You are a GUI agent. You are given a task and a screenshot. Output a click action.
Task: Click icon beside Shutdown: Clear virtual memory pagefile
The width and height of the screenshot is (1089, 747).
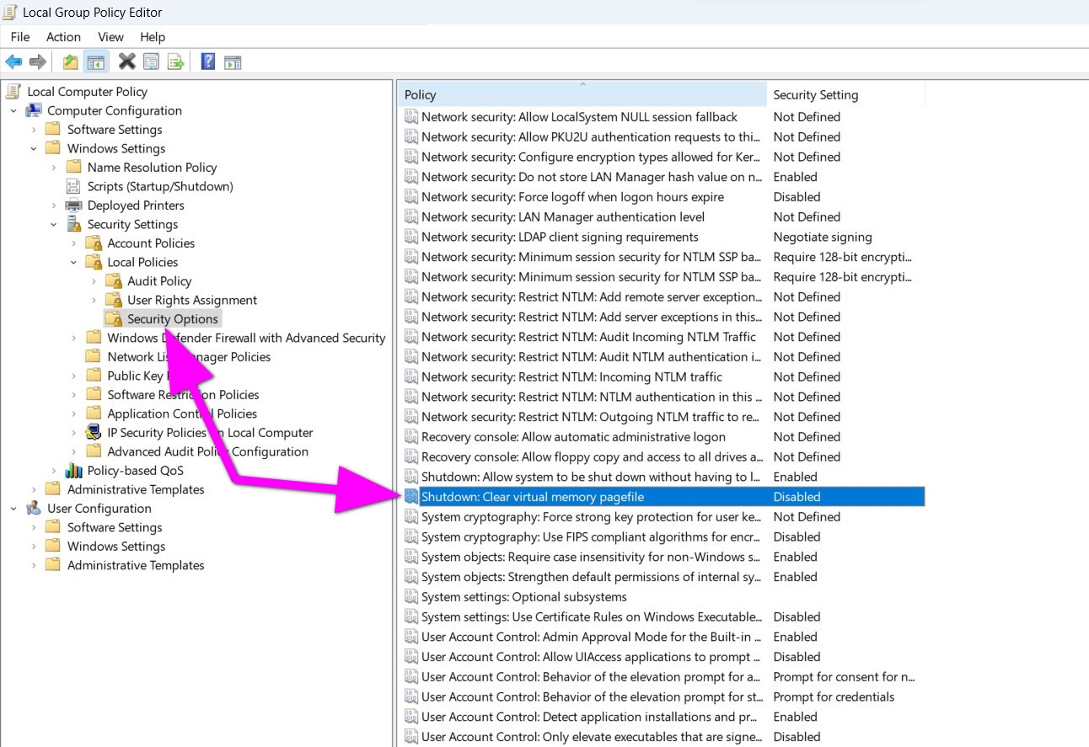tap(411, 497)
